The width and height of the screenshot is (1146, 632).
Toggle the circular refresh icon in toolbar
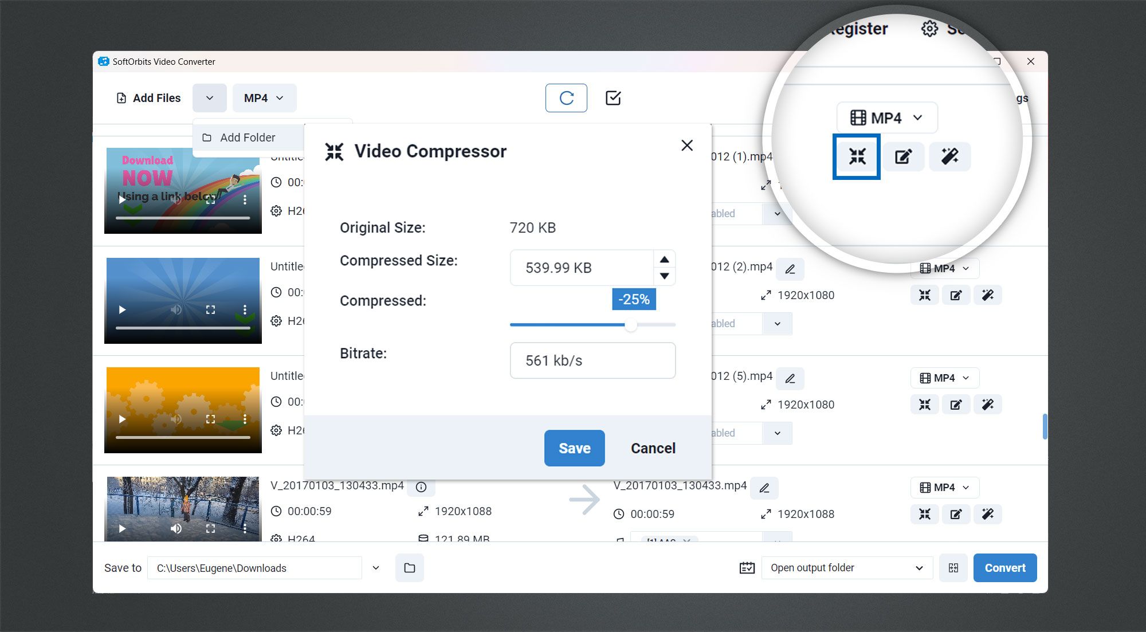(x=566, y=97)
